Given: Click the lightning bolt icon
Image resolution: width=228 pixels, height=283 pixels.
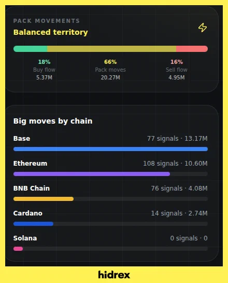Looking at the screenshot, I should pos(203,28).
